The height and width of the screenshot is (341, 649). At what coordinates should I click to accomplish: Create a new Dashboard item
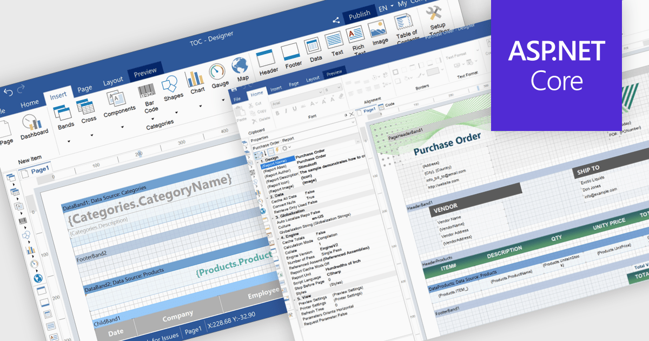[34, 128]
